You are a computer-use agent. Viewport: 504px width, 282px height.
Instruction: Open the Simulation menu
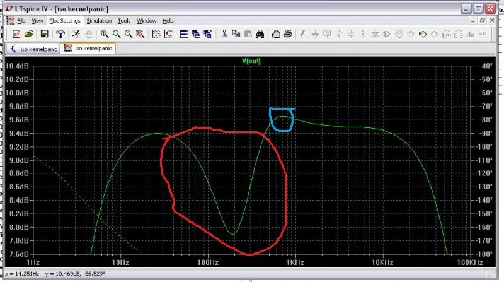click(x=99, y=21)
